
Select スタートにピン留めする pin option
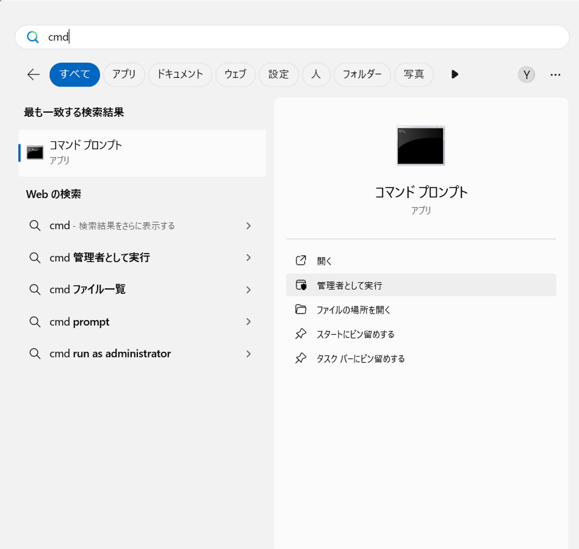click(421, 334)
